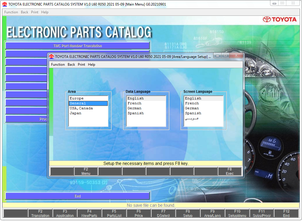The width and height of the screenshot is (302, 221).
Task: Click F11 Subs/Procr function key button
Action: [x=262, y=213]
